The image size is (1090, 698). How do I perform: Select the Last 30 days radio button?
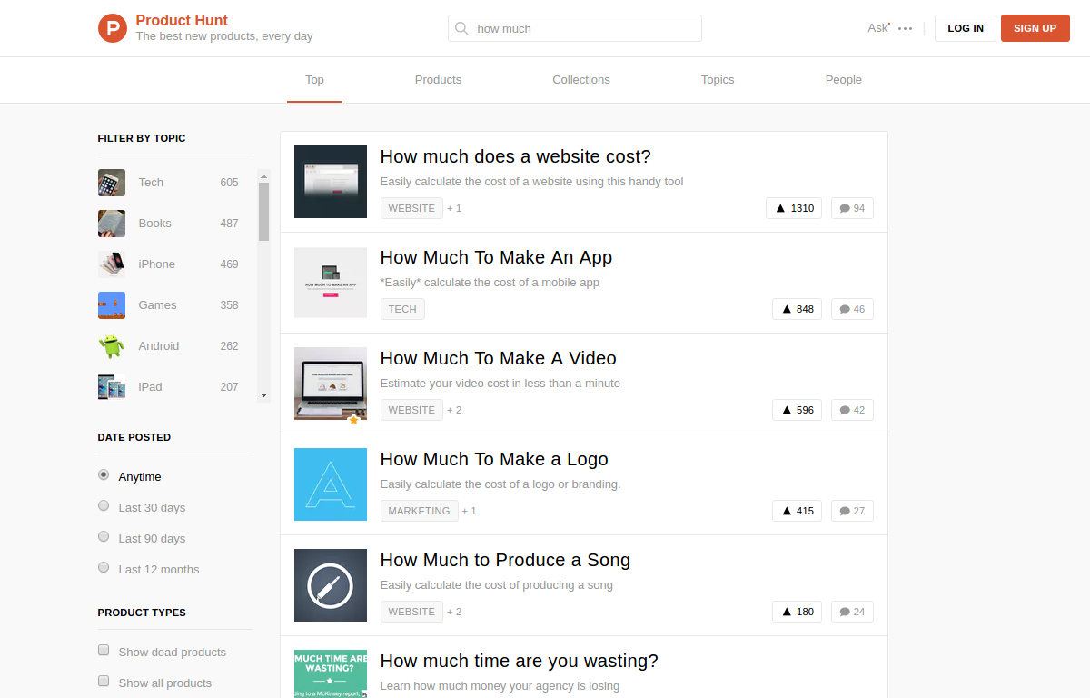104,506
